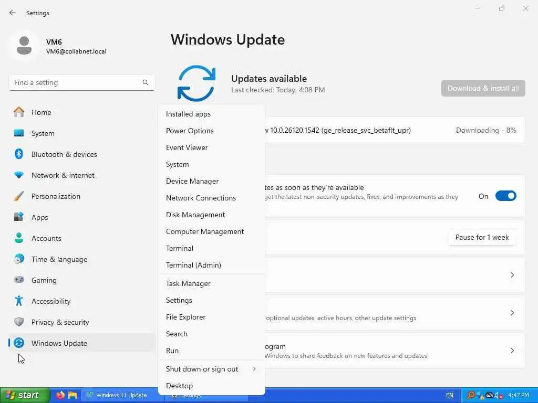Click the Downloading - 8% status text
This screenshot has height=403, width=538.
[486, 130]
